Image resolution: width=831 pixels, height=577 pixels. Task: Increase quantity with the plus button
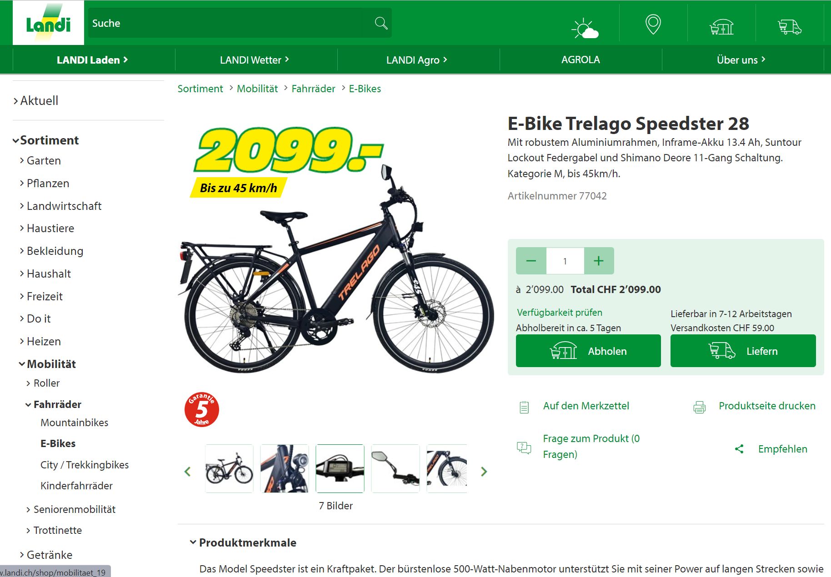[x=599, y=261]
